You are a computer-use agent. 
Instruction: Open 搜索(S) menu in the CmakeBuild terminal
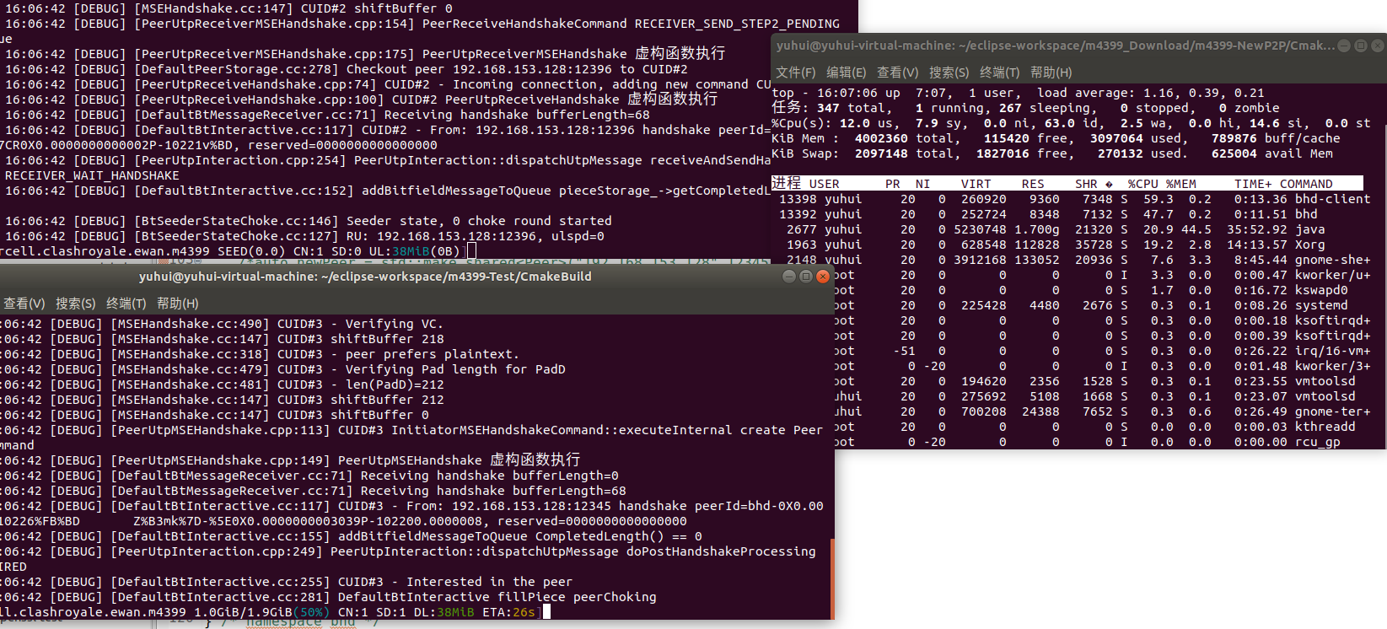tap(75, 304)
